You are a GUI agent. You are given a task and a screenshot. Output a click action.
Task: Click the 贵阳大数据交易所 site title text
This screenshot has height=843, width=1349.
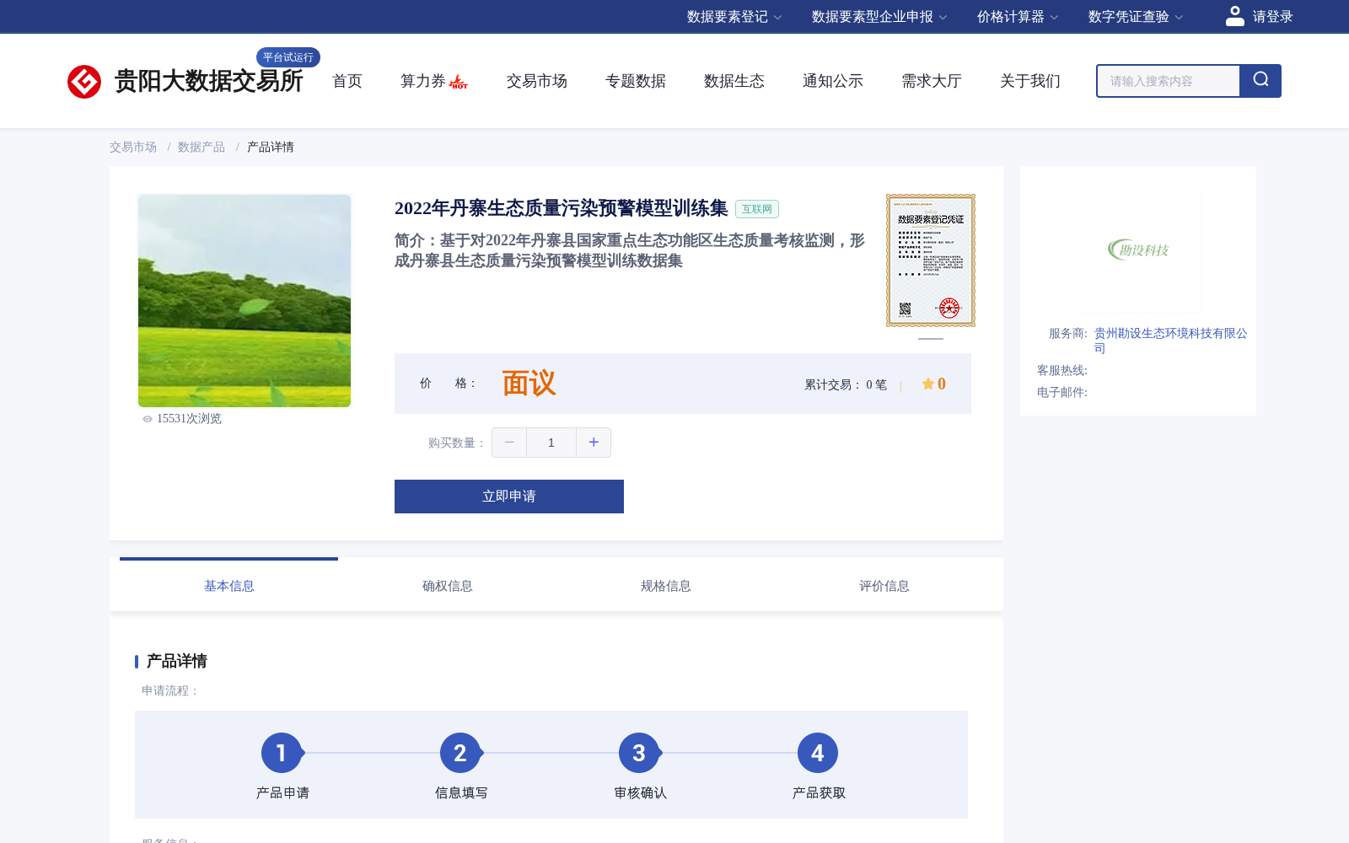(x=208, y=81)
